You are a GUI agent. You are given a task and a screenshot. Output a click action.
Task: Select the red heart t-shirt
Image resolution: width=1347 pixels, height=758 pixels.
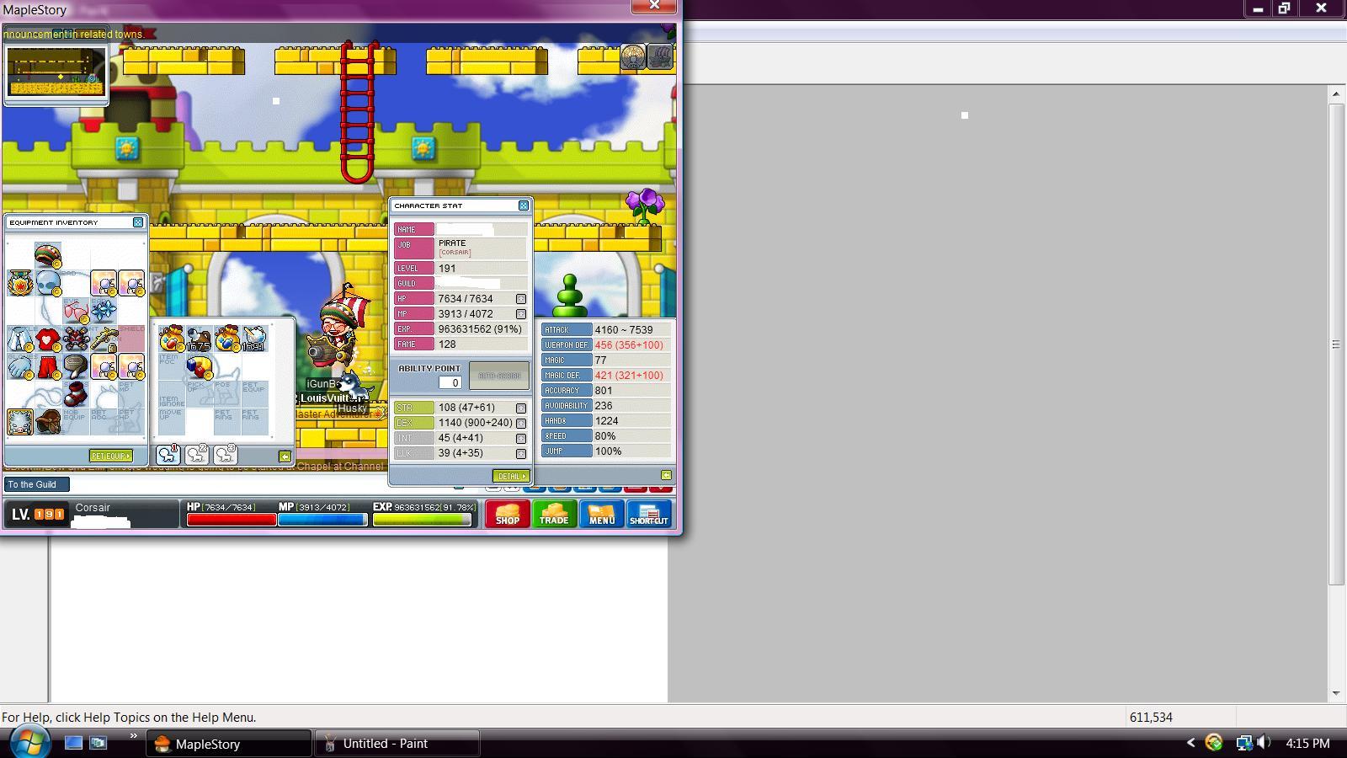[48, 339]
